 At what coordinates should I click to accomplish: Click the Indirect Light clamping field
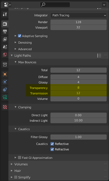pyautogui.click(x=79, y=121)
